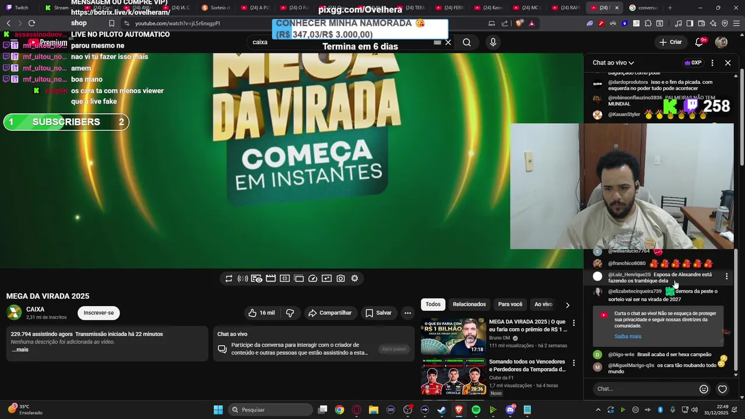The image size is (745, 419).
Task: Open the CAIXA channel name link
Action: point(35,310)
